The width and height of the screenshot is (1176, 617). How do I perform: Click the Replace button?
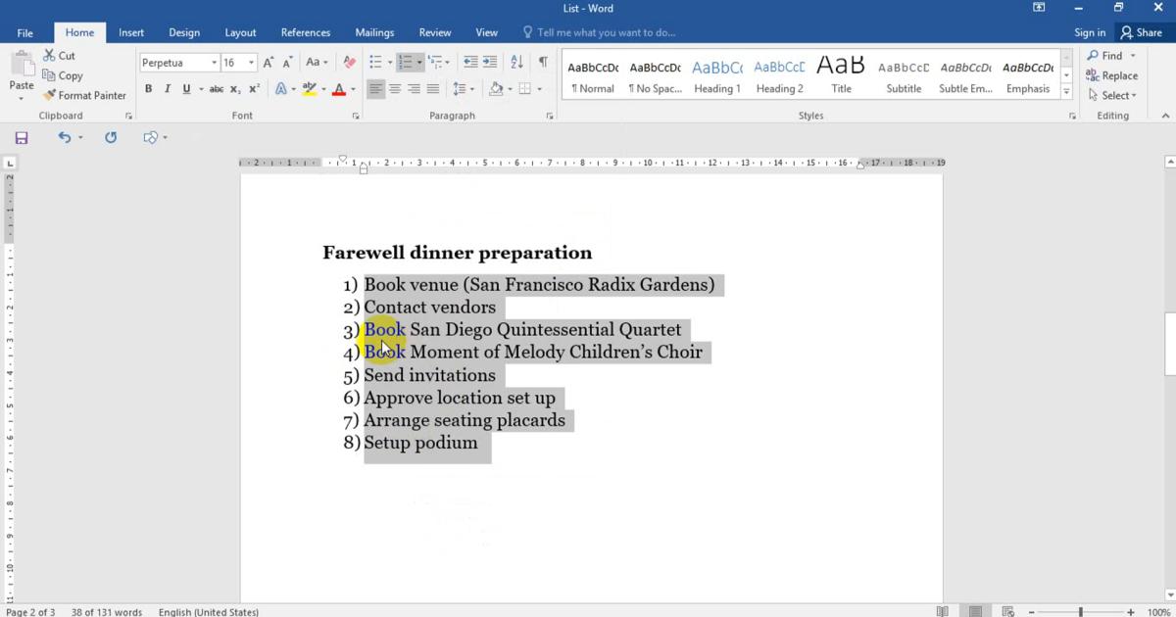coord(1112,75)
